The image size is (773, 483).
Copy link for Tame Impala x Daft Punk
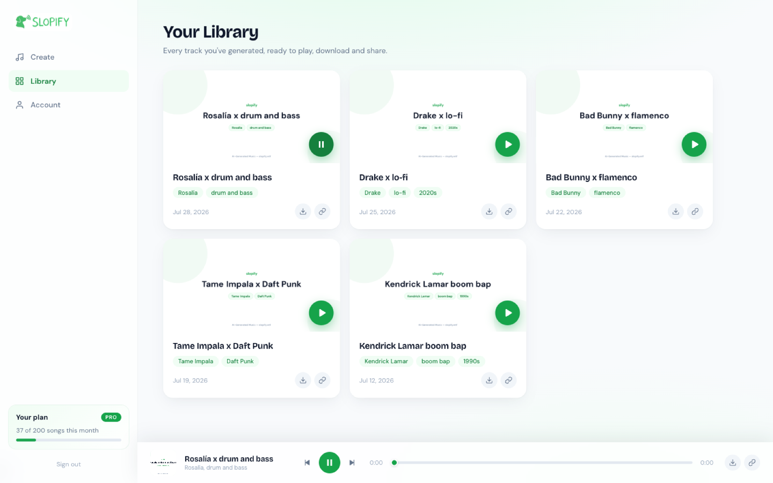tap(322, 380)
